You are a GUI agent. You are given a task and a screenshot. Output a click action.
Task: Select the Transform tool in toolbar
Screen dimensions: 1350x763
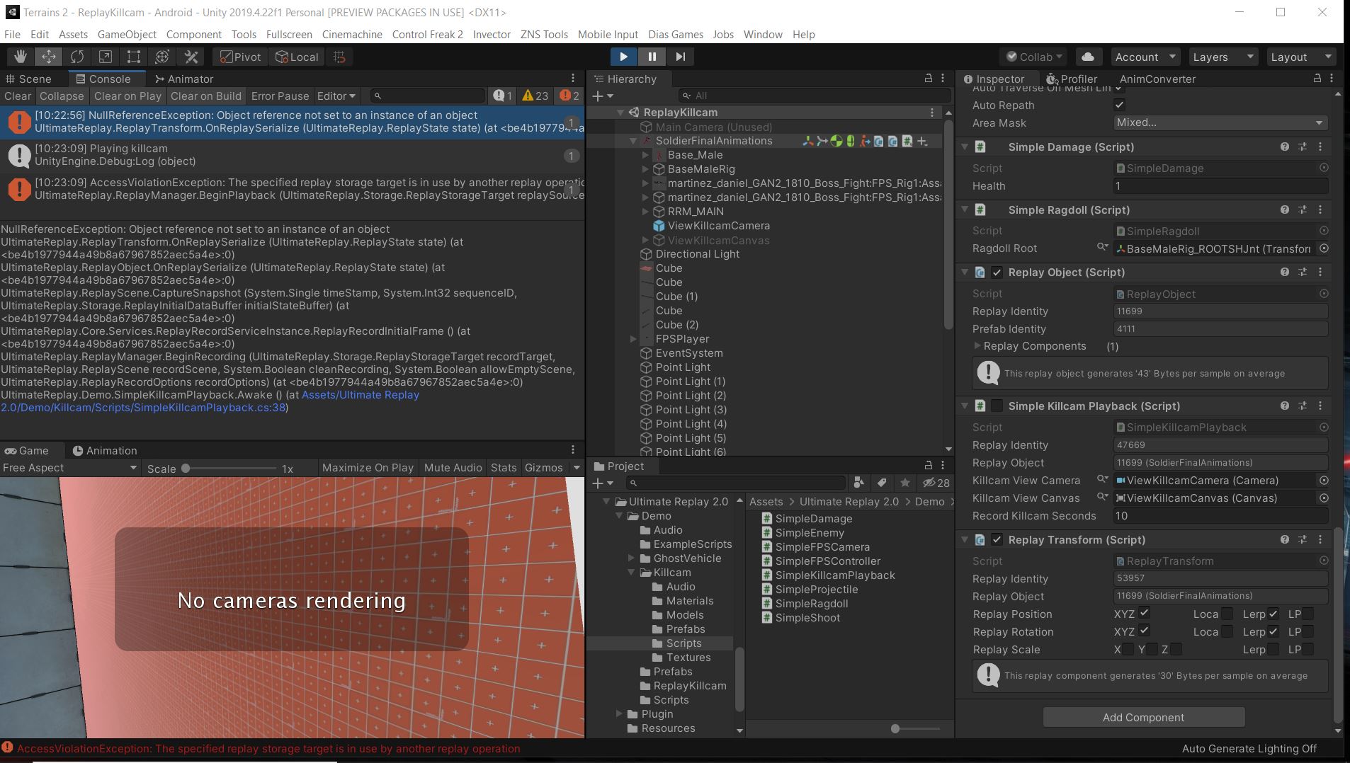coord(162,57)
